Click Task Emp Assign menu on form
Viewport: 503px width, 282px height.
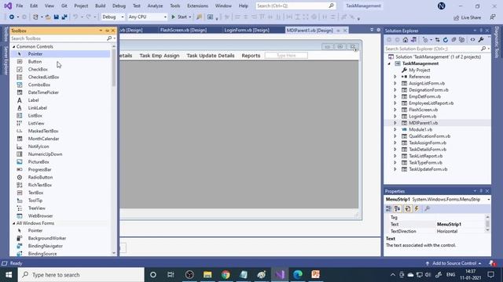coord(160,56)
